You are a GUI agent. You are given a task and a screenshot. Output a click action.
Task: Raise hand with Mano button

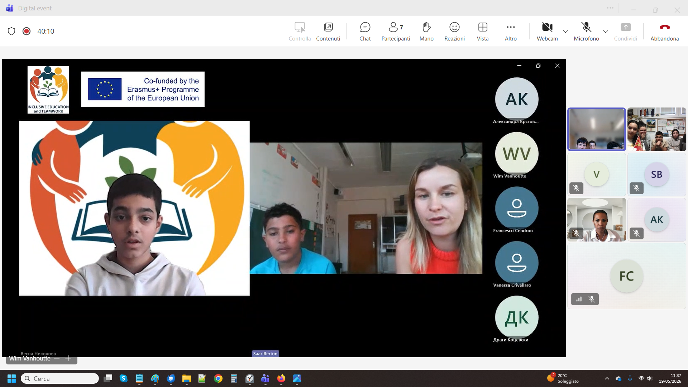pyautogui.click(x=426, y=32)
